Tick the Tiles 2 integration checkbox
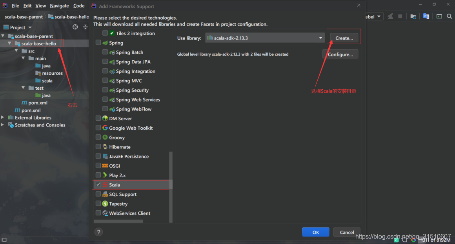455x244 pixels. click(105, 33)
